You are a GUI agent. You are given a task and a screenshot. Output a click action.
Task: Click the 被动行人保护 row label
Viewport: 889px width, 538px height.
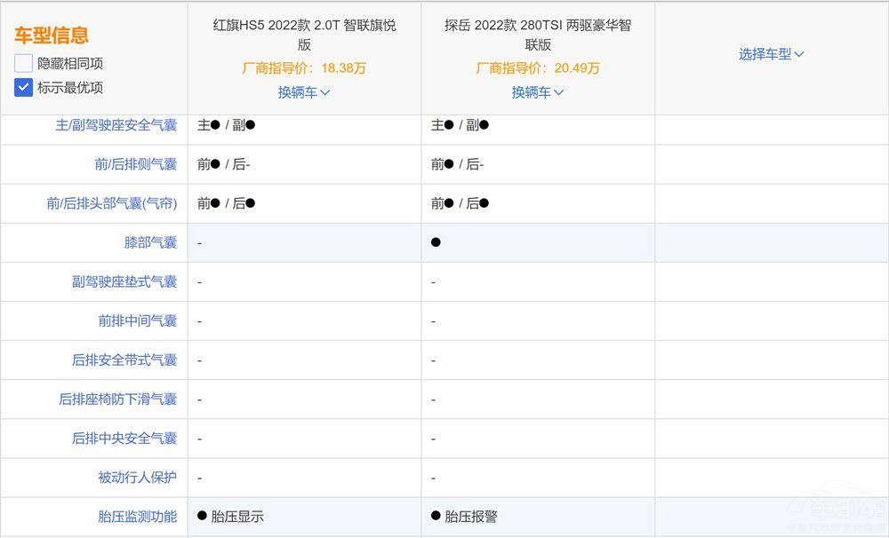[137, 477]
